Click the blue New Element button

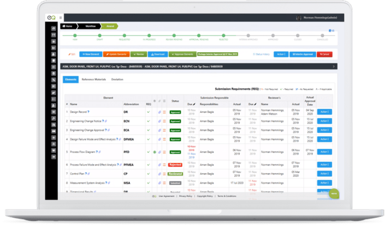[x=91, y=54]
